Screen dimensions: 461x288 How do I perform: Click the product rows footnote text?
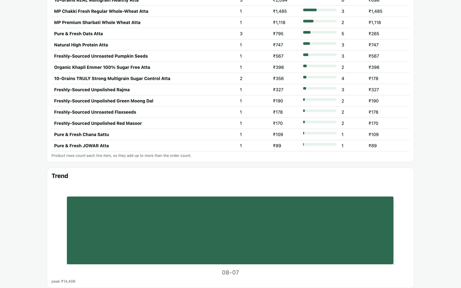pos(121,156)
